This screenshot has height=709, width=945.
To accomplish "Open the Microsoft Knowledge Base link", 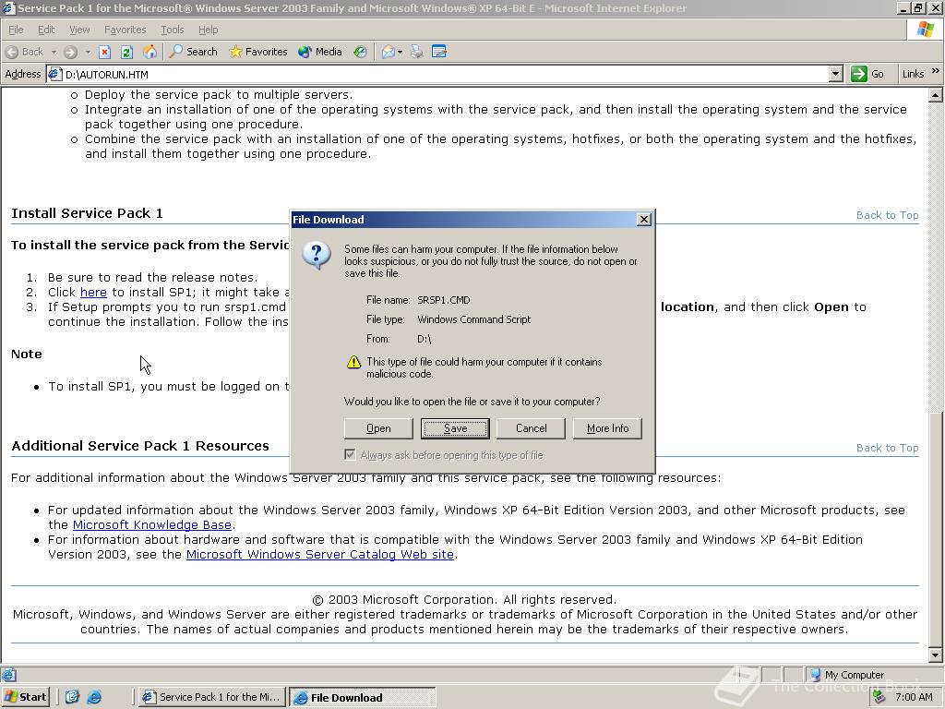I will pos(151,524).
